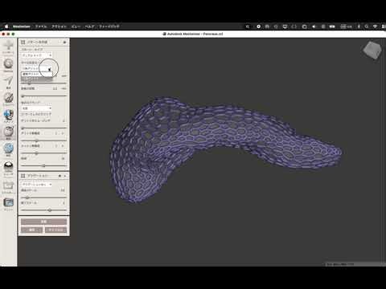The image size is (386, 289).
Task: Click the open second dropdown's arrow
Action: click(50, 69)
